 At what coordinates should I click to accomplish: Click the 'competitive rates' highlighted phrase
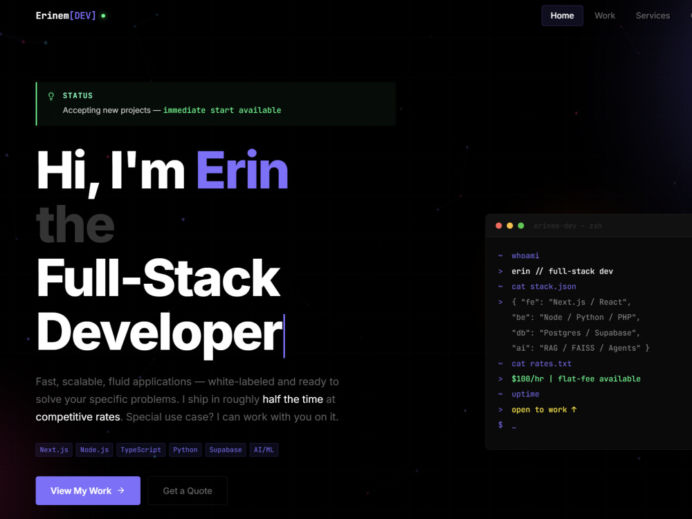[x=78, y=417]
